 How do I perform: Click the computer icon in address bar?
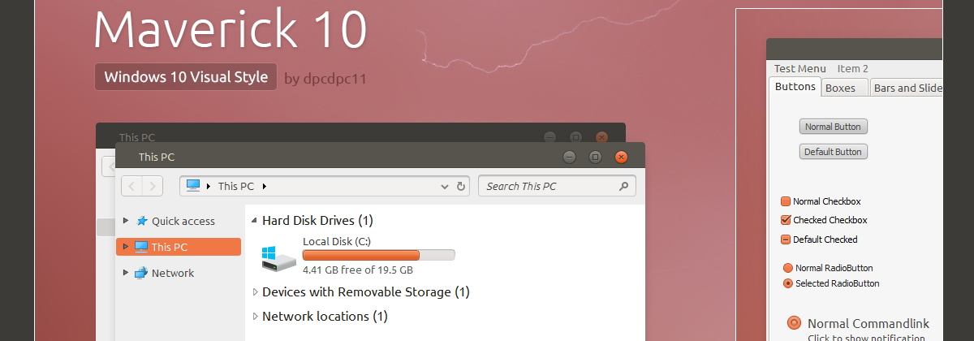193,186
